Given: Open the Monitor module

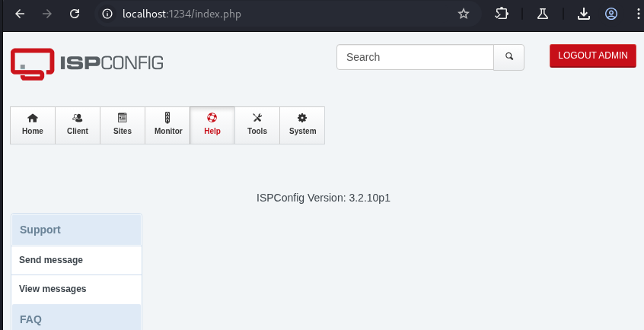Looking at the screenshot, I should (x=168, y=125).
